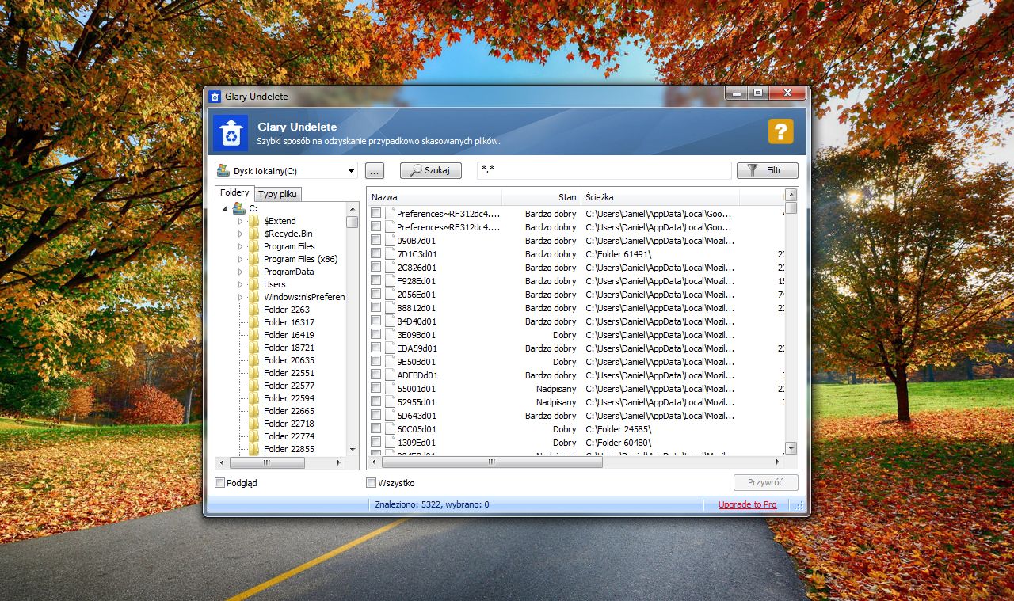
Task: Check the box for file 7D1C3d01
Action: pyautogui.click(x=376, y=253)
